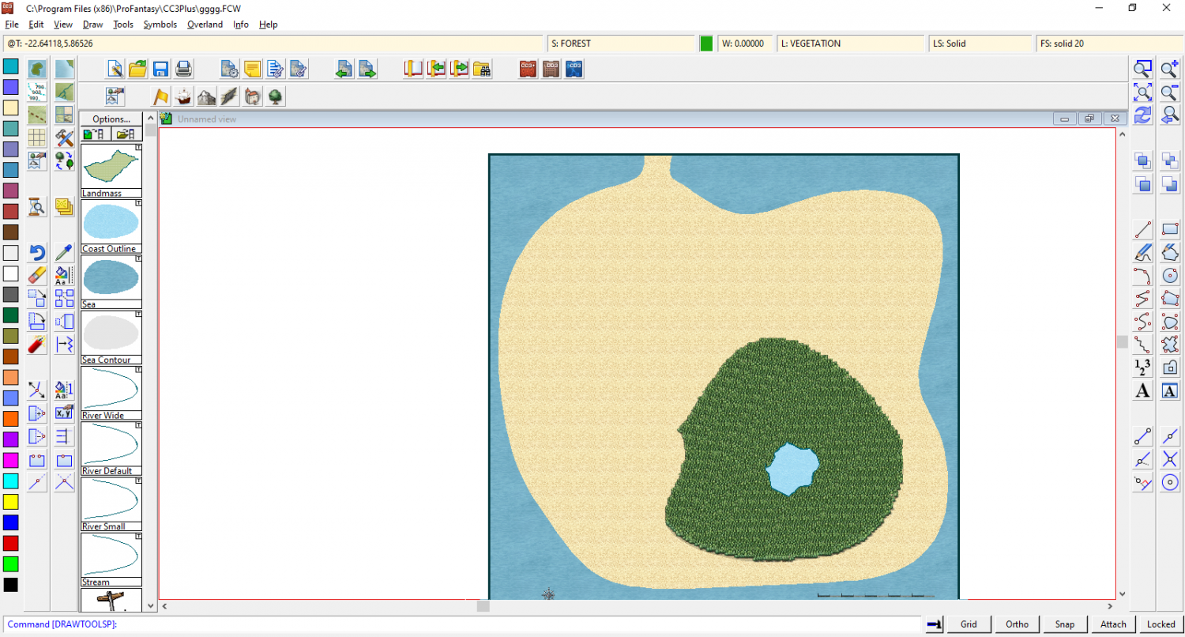Viewport: 1185px width, 637px height.
Task: Select the Circle drawing tool
Action: [x=1170, y=276]
